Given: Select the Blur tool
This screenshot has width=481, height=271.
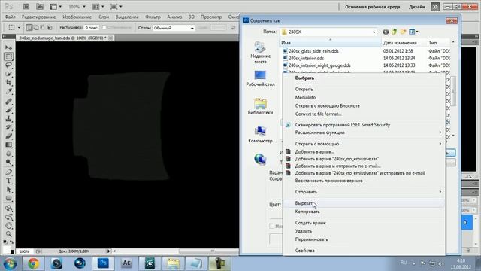Looking at the screenshot, I should pos(8,153).
